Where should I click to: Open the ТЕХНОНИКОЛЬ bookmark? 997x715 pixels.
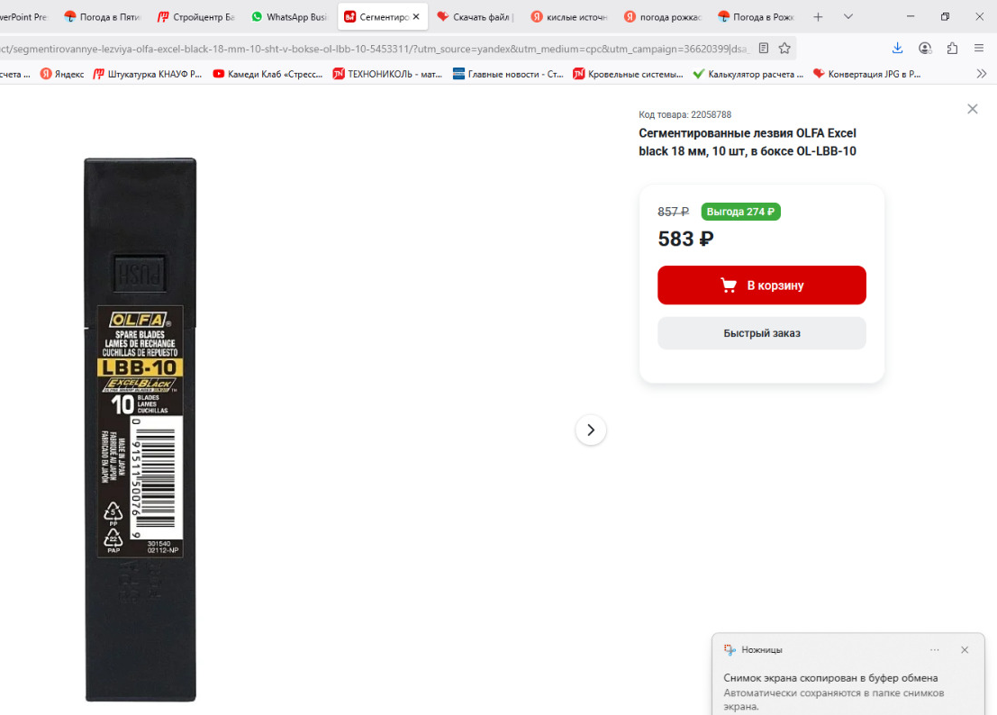point(387,75)
